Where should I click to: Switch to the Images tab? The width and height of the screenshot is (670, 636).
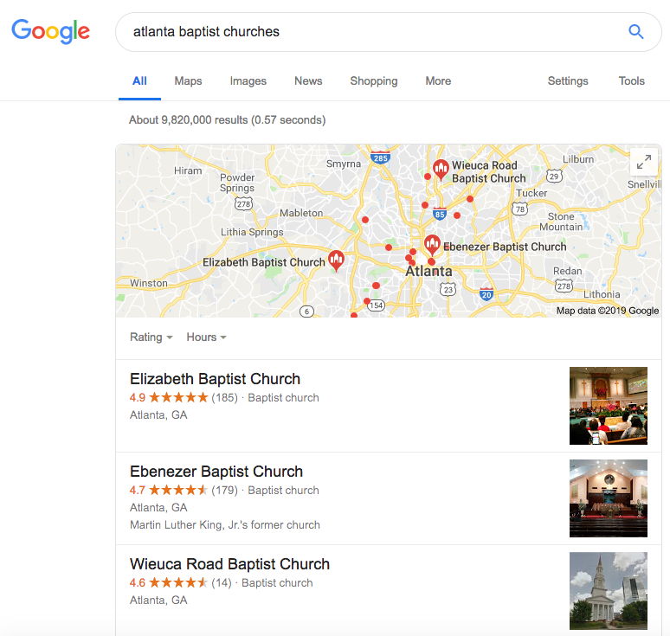coord(248,81)
